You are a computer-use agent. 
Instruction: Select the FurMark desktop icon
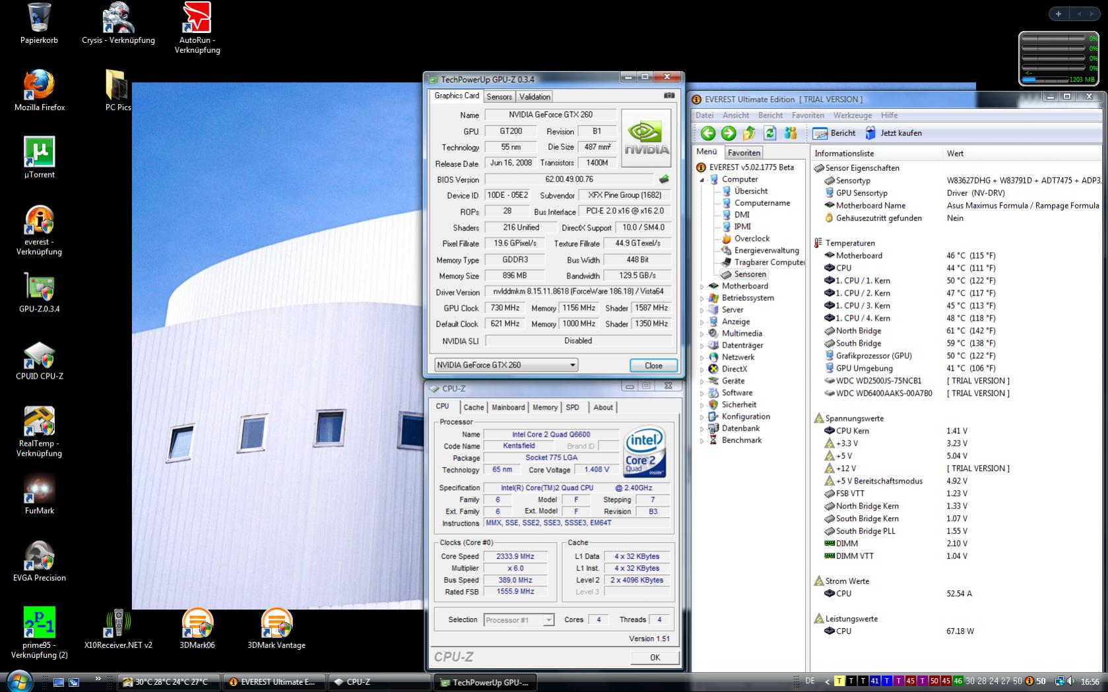(39, 494)
